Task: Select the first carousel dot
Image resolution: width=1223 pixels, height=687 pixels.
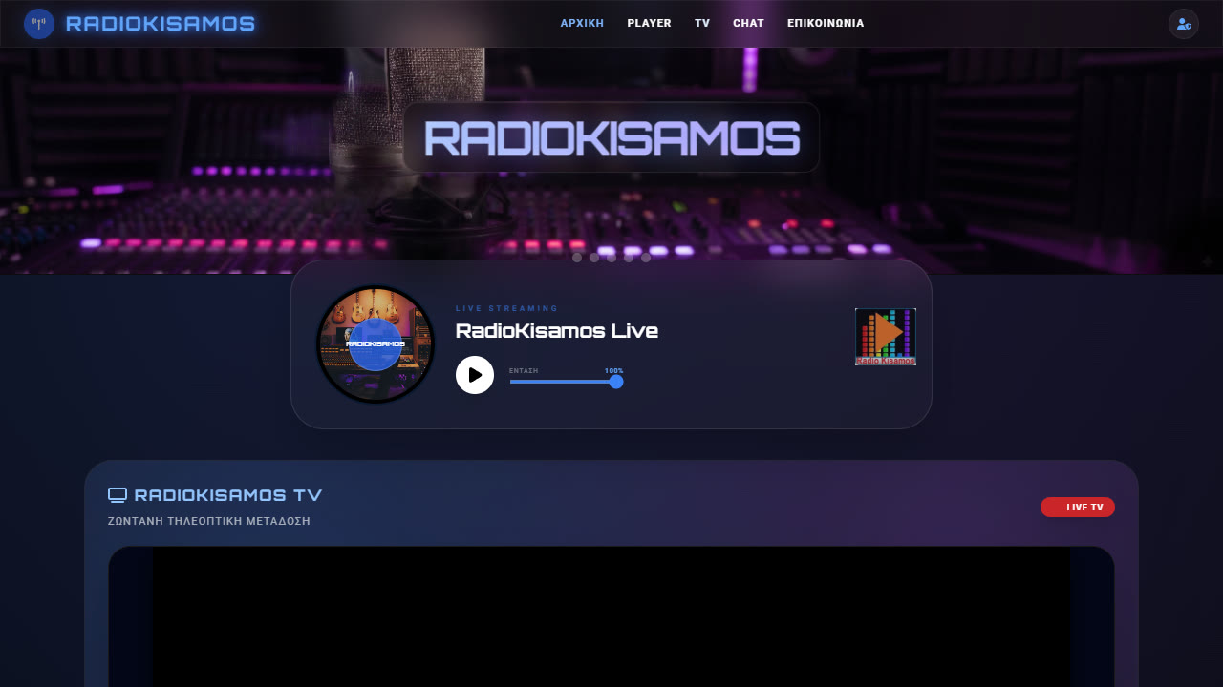Action: 577,258
